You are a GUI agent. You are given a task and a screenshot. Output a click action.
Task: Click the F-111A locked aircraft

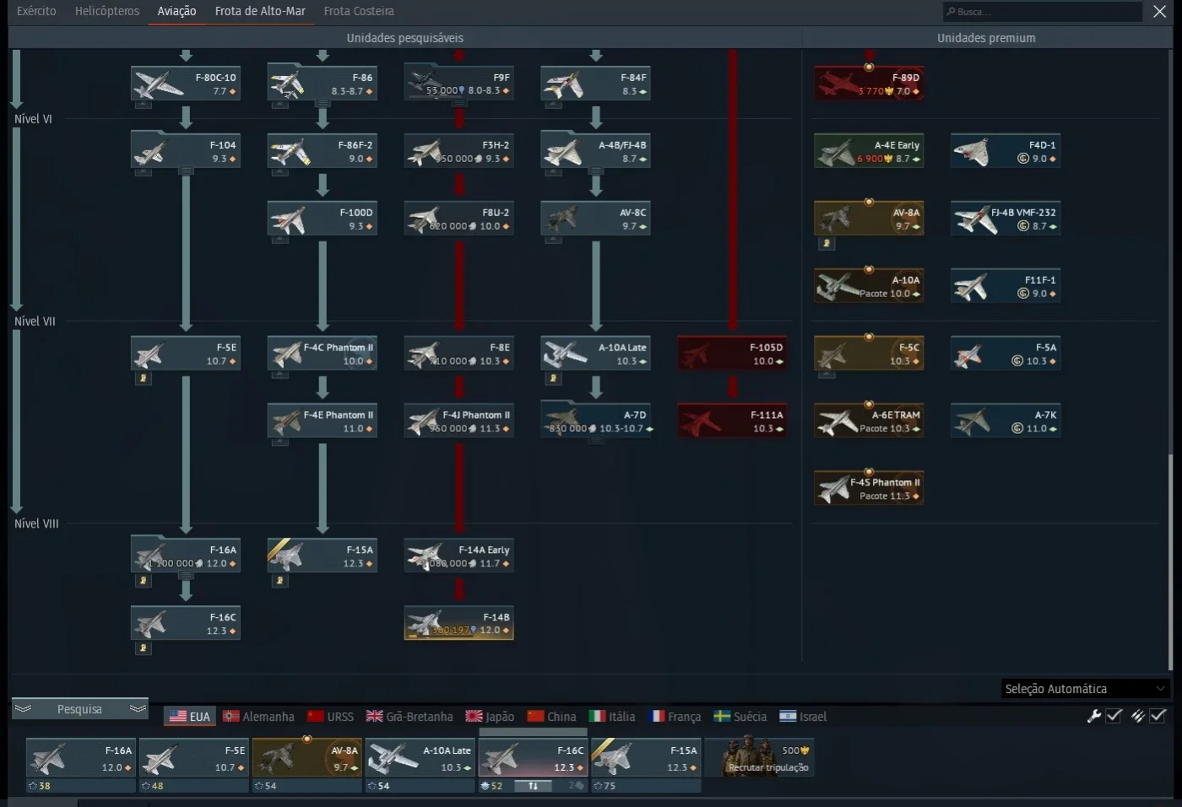(732, 421)
